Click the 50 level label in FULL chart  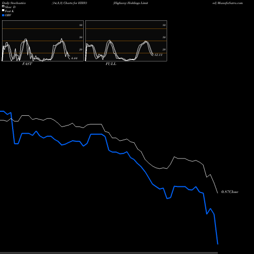(164, 37)
